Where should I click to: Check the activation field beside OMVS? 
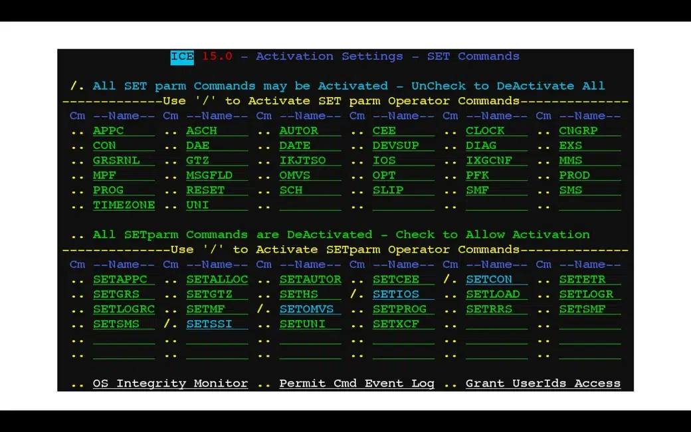(264, 176)
